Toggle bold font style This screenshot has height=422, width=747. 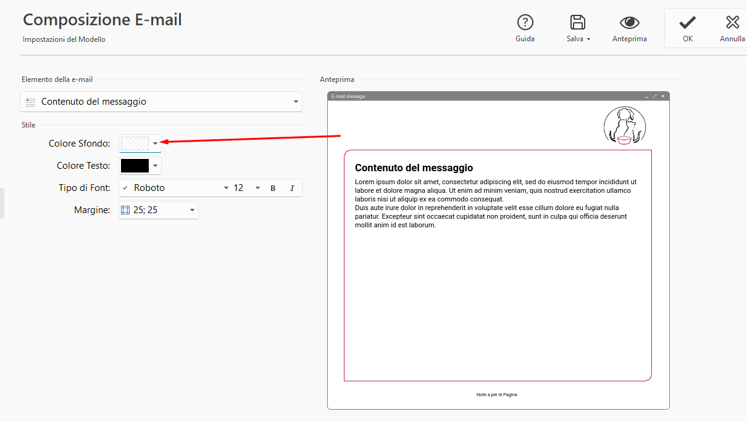point(273,188)
